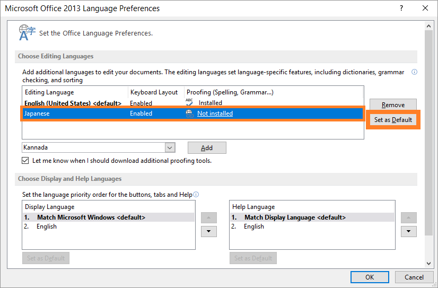The width and height of the screenshot is (438, 288).
Task: Select 'Match Microsoft Windows' display language
Action: point(109,217)
